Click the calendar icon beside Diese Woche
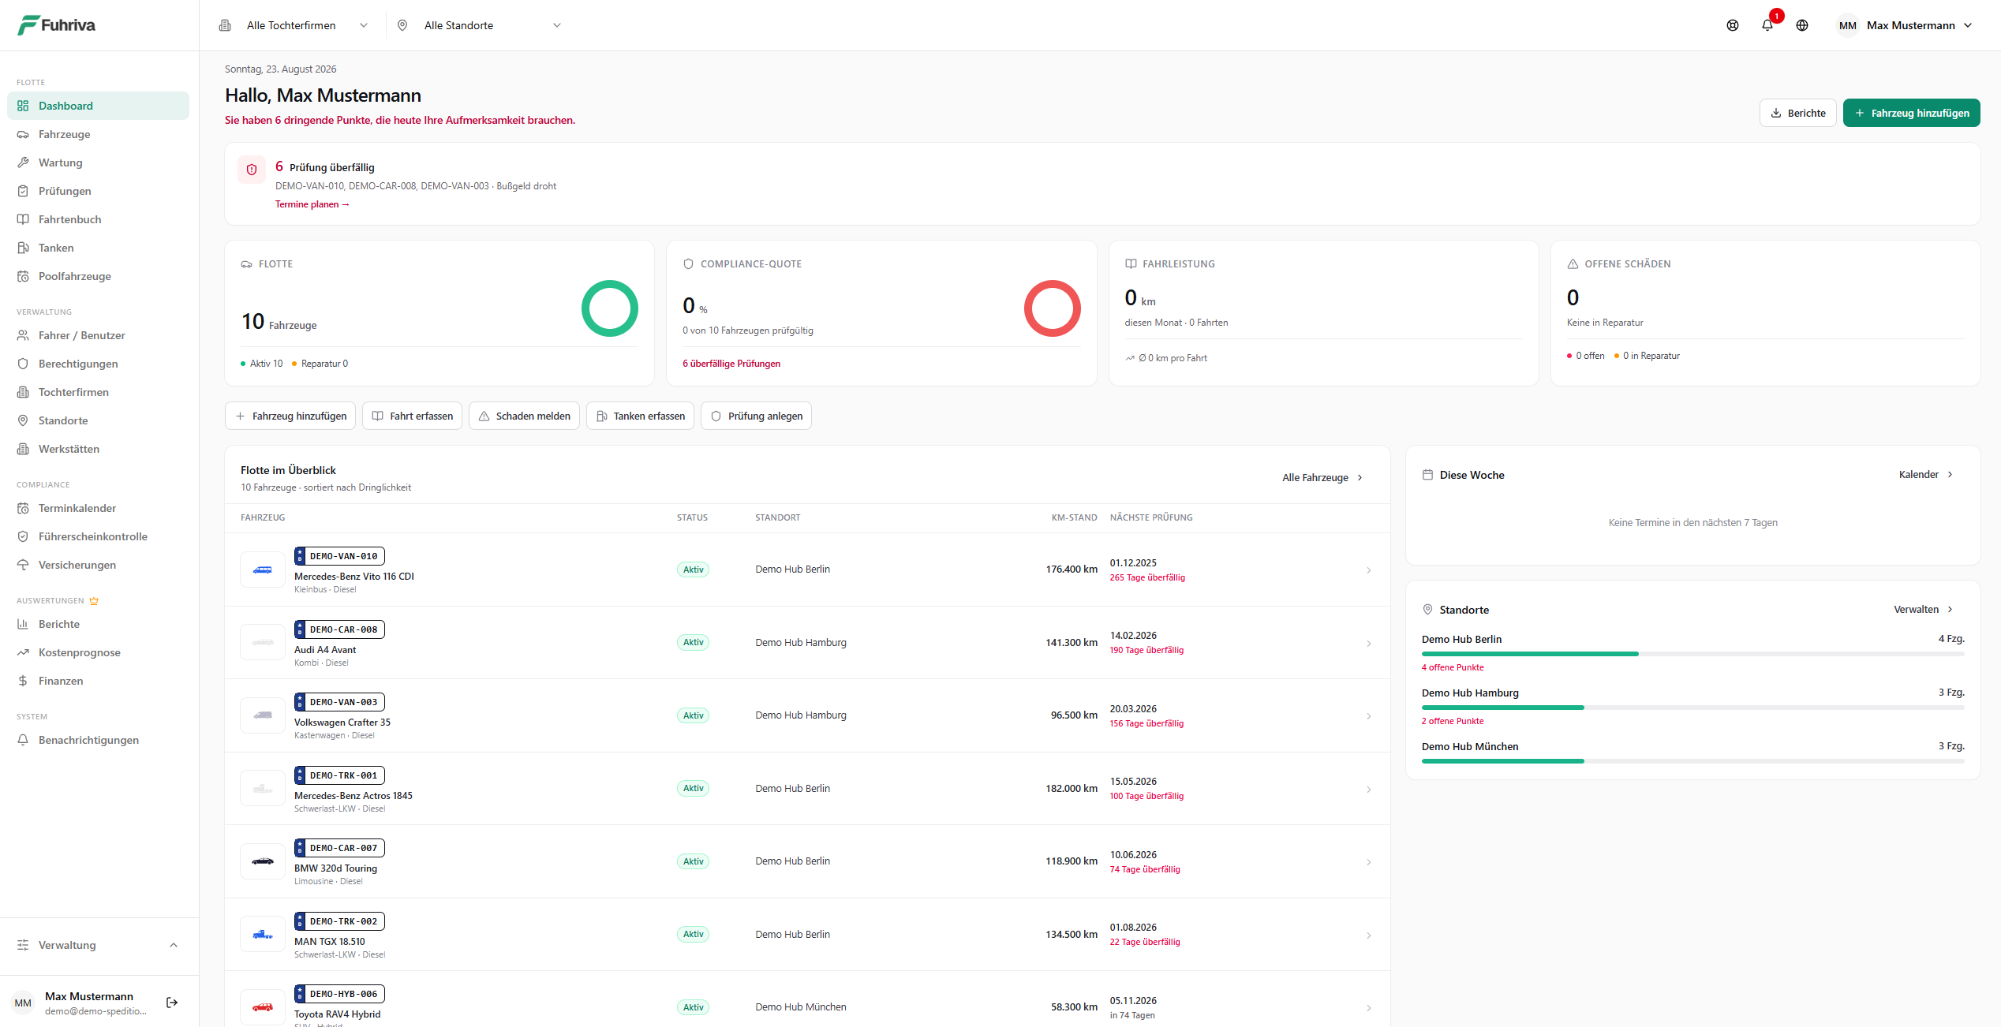The image size is (2001, 1027). point(1427,475)
